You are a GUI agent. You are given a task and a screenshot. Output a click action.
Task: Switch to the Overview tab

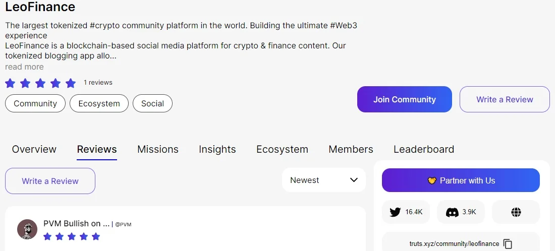pos(34,149)
